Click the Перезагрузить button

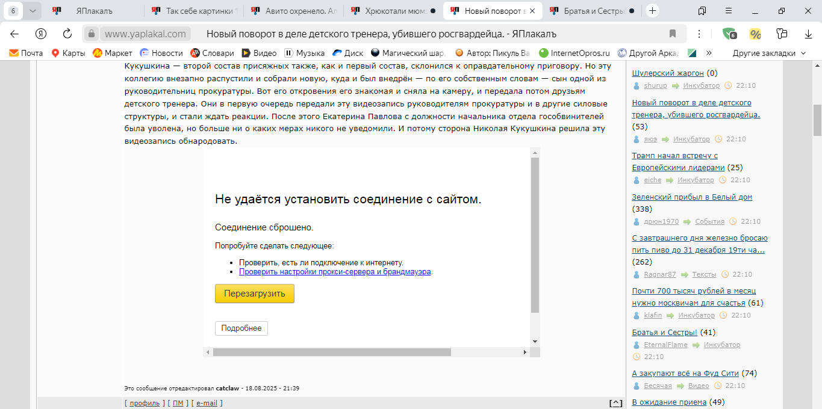click(255, 294)
